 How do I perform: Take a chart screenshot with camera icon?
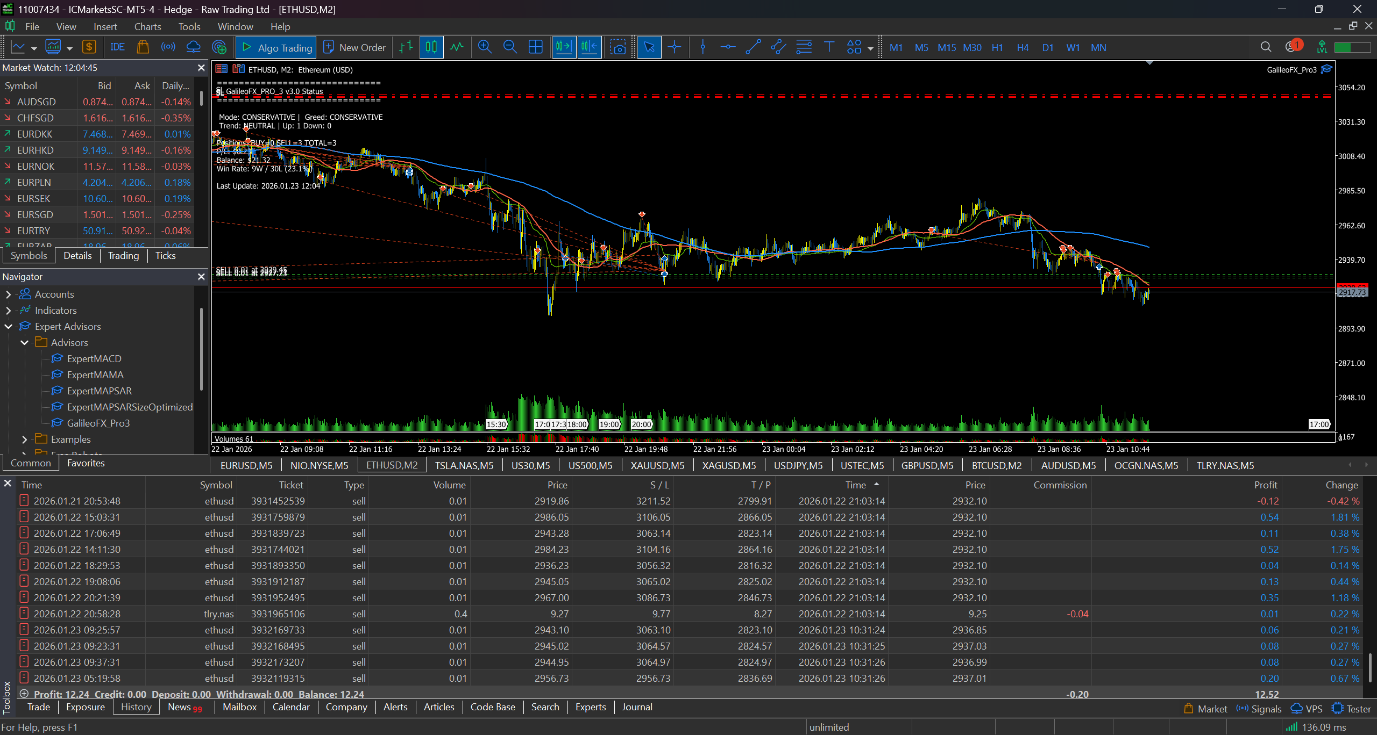618,47
